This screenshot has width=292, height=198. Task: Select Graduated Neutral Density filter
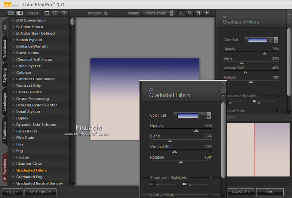pos(39,183)
